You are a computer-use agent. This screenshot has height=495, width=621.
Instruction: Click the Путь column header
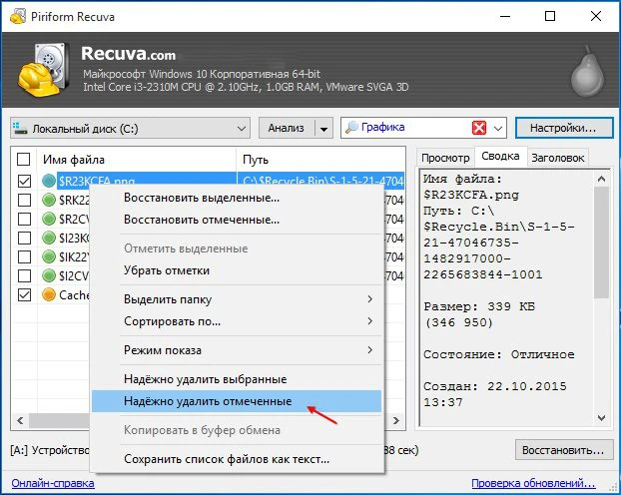click(x=255, y=159)
